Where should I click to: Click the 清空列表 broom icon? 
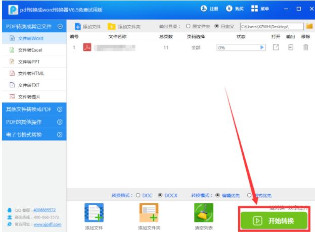coord(204,213)
